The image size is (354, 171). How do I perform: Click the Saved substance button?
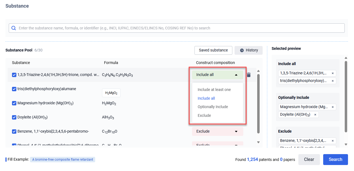213,50
